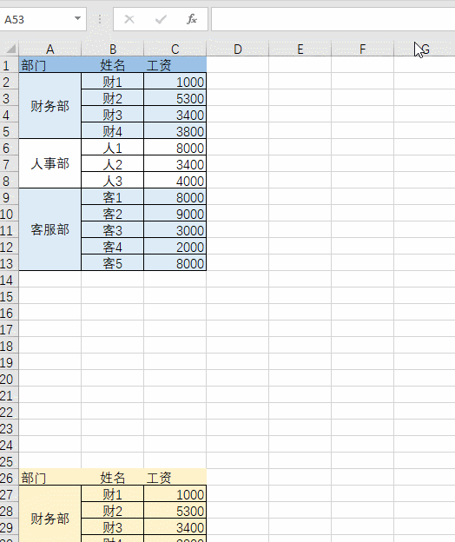455x542 pixels.
Task: Click salary cell 1000 in row 27
Action: pyautogui.click(x=175, y=494)
